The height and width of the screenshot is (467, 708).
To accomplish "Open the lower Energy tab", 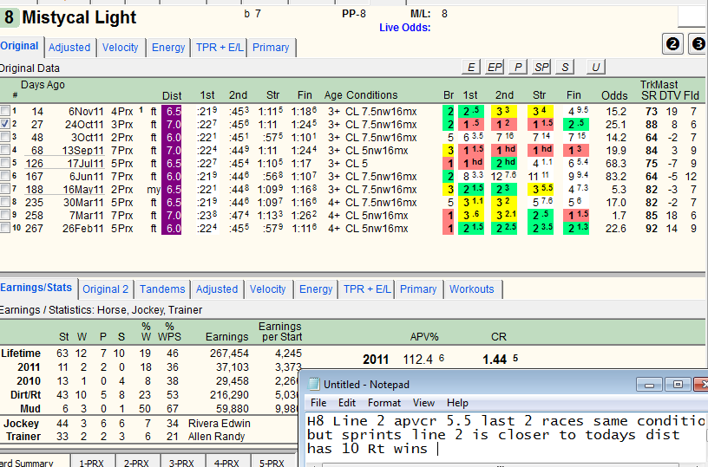I will point(316,289).
